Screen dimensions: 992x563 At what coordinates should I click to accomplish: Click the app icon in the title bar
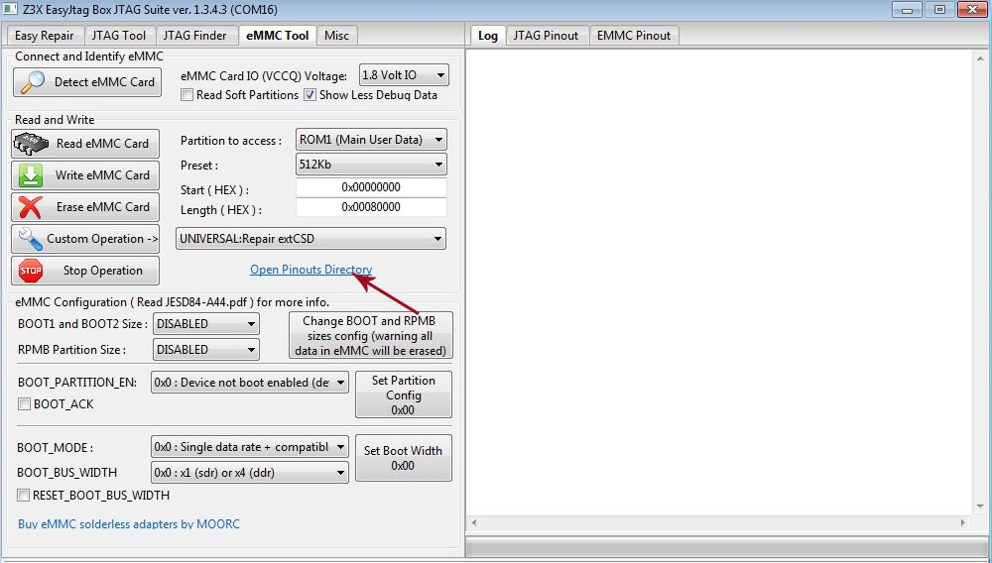pos(10,10)
